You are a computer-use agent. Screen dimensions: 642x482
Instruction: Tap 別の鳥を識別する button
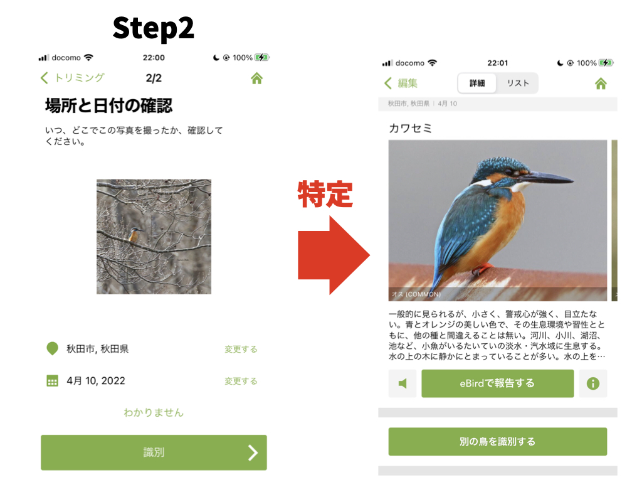click(x=497, y=441)
